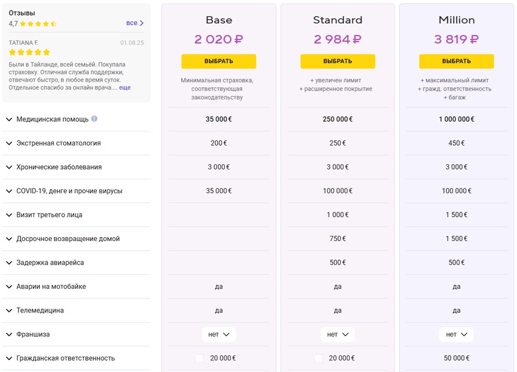
Task: Click the arrow icon beside все reviews
Action: pyautogui.click(x=142, y=23)
